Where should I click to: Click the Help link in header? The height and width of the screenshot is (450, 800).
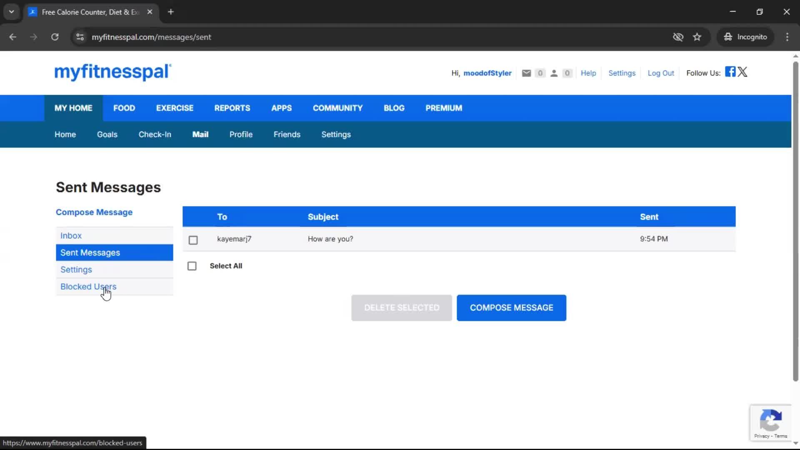[x=588, y=73]
